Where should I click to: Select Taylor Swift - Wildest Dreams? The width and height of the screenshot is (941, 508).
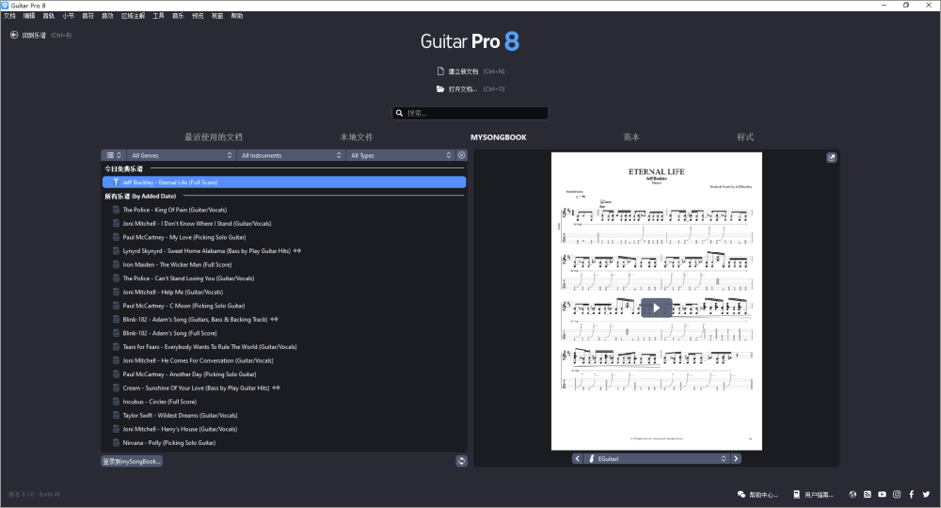pos(180,416)
